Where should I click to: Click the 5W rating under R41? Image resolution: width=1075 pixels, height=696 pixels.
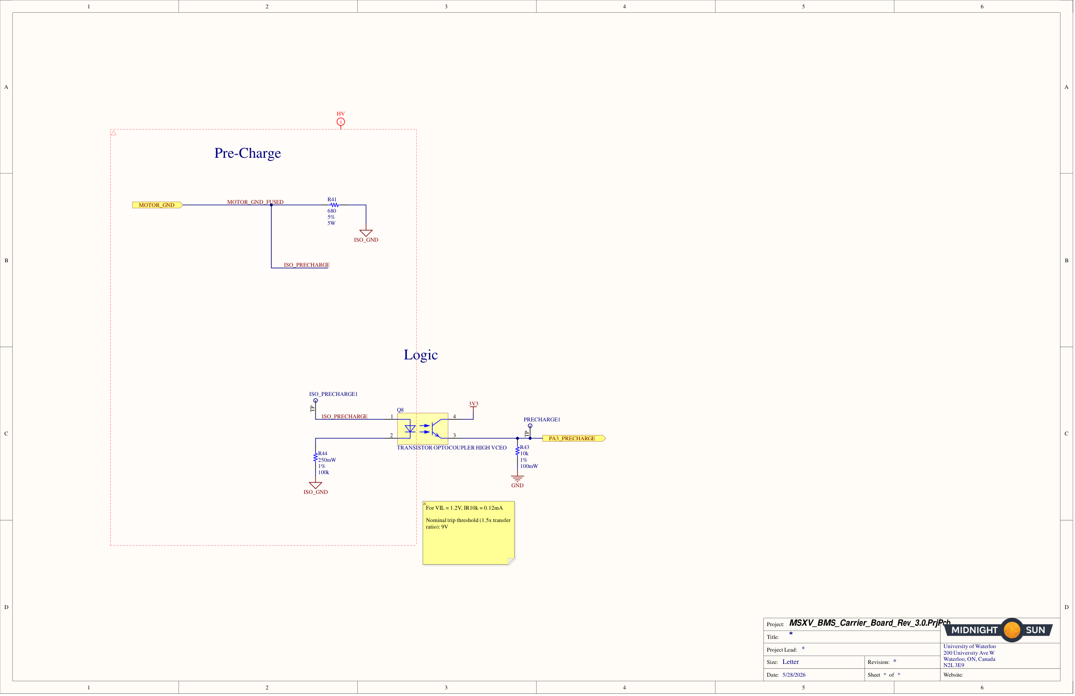[x=331, y=223]
